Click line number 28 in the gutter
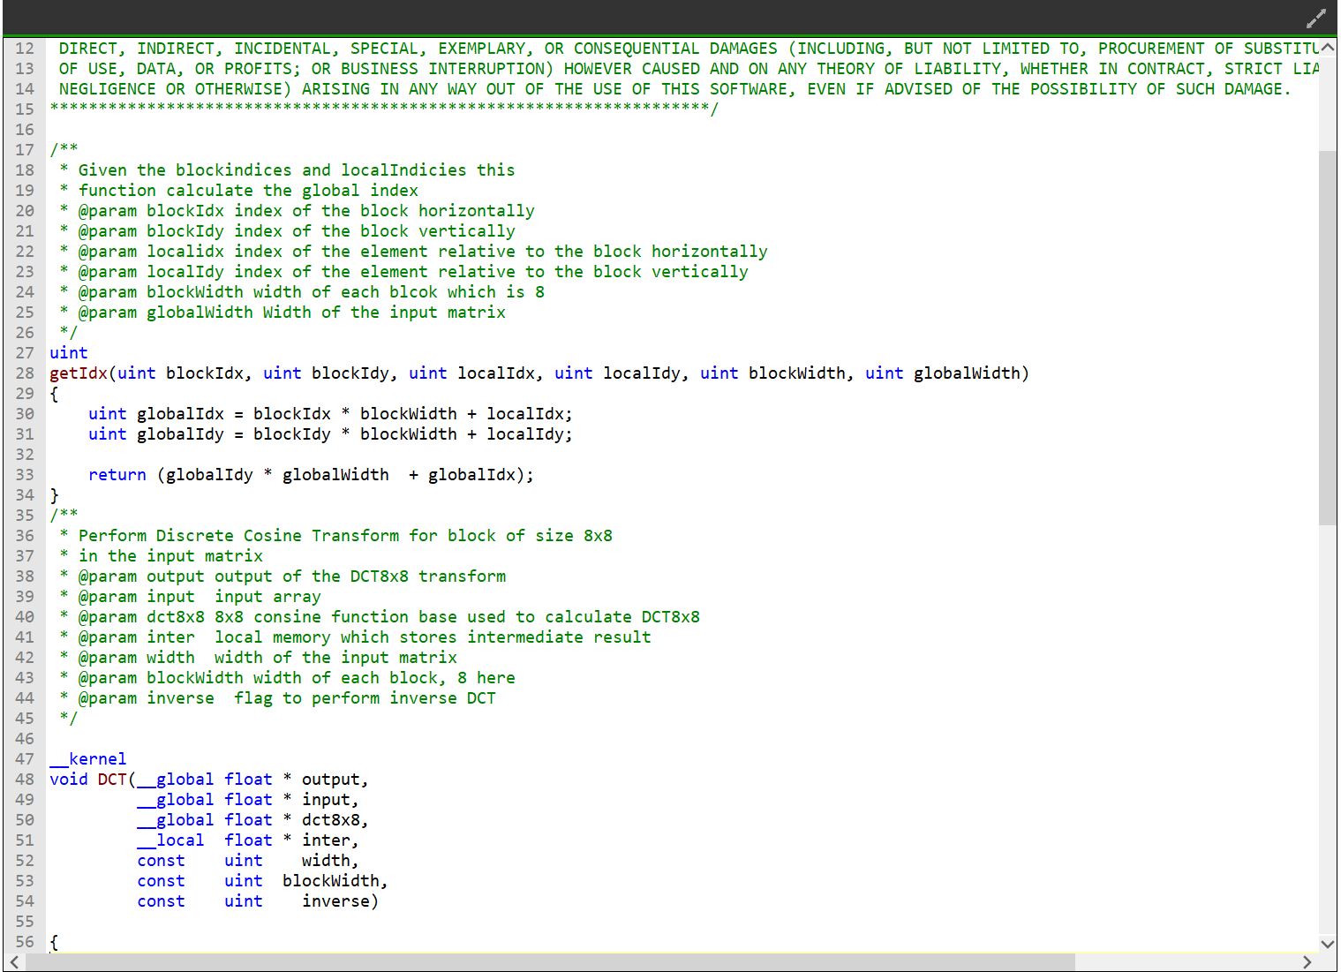Viewport: 1341px width, 972px height. coord(25,373)
